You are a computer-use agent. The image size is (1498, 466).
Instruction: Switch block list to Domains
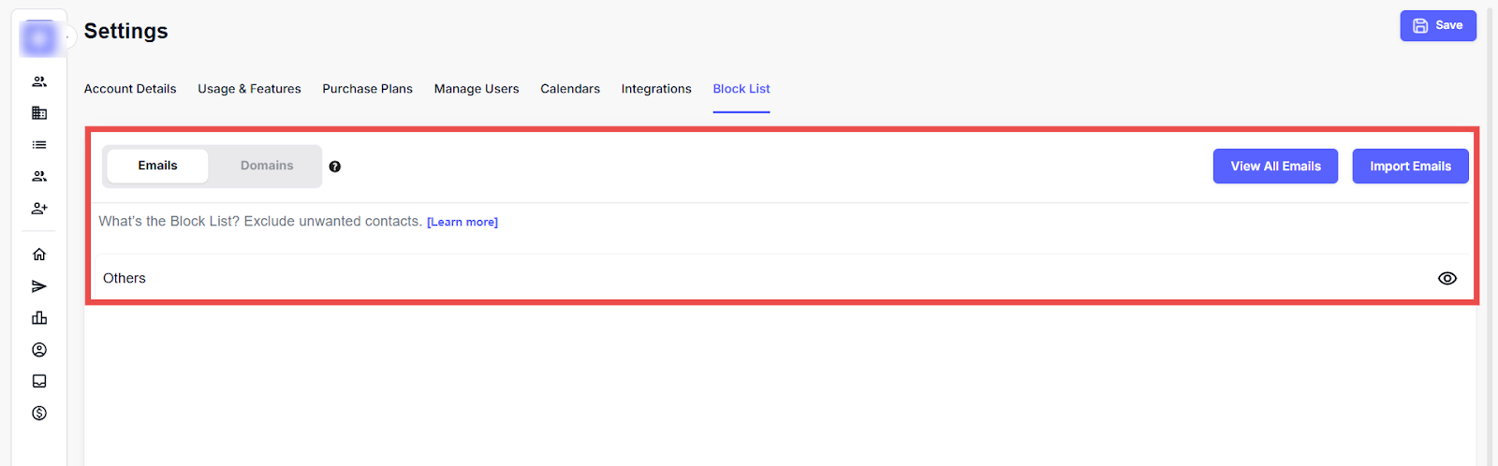(x=267, y=166)
